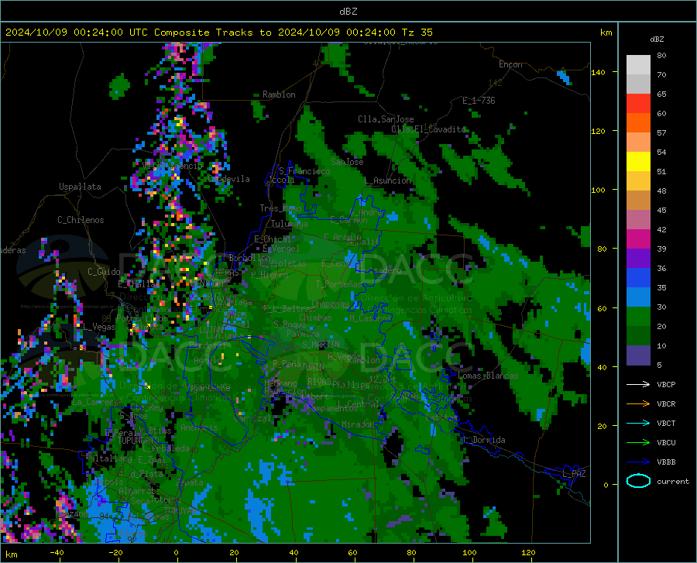Click the 'current' legend label
Image resolution: width=697 pixels, height=563 pixels.
tap(673, 481)
